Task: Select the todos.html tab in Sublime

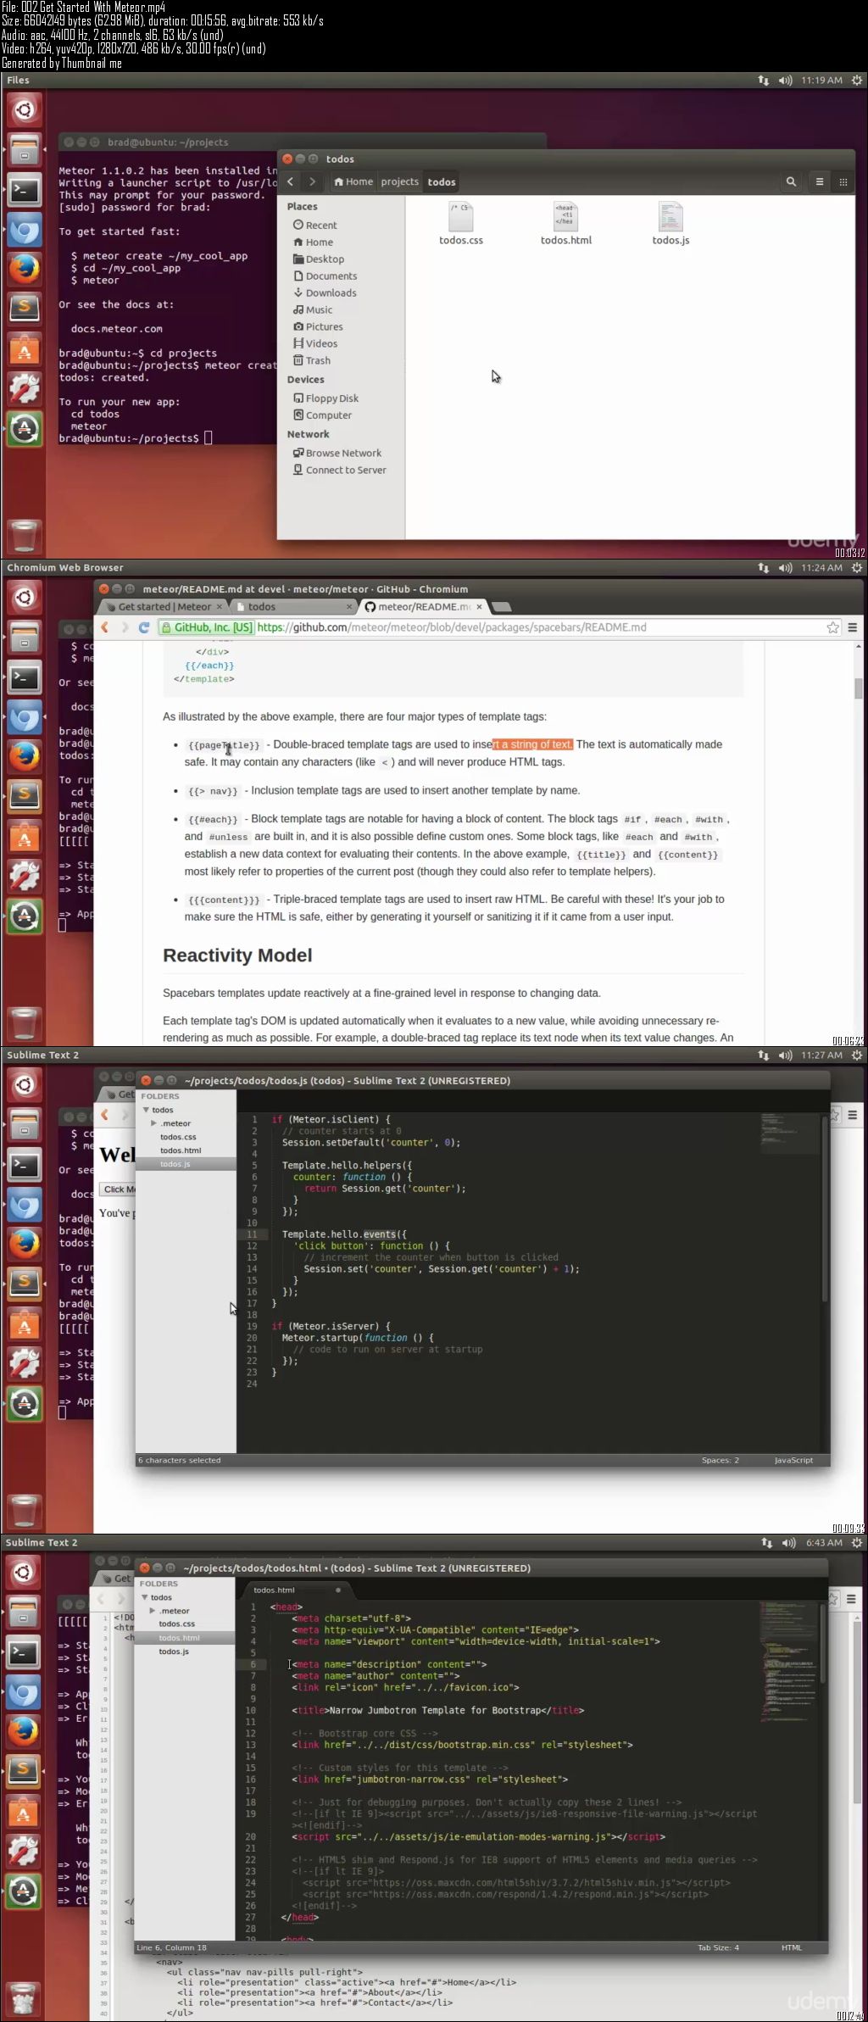Action: pyautogui.click(x=297, y=1590)
